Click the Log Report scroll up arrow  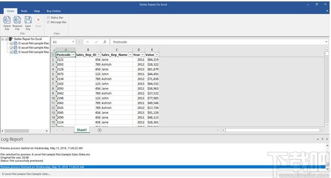pyautogui.click(x=327, y=146)
